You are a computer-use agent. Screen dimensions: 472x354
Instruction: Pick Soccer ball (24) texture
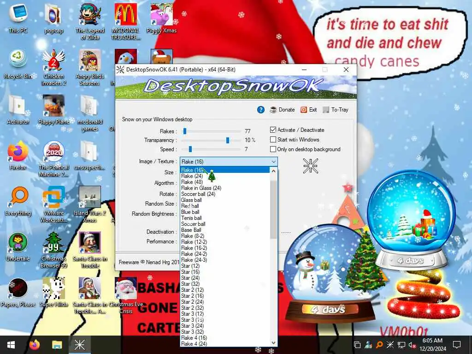pos(225,194)
